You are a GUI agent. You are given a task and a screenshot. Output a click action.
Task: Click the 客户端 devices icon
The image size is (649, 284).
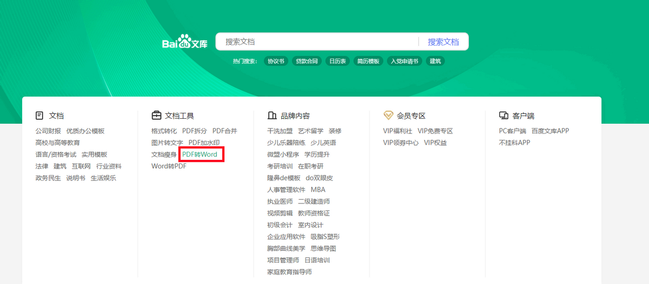(504, 116)
